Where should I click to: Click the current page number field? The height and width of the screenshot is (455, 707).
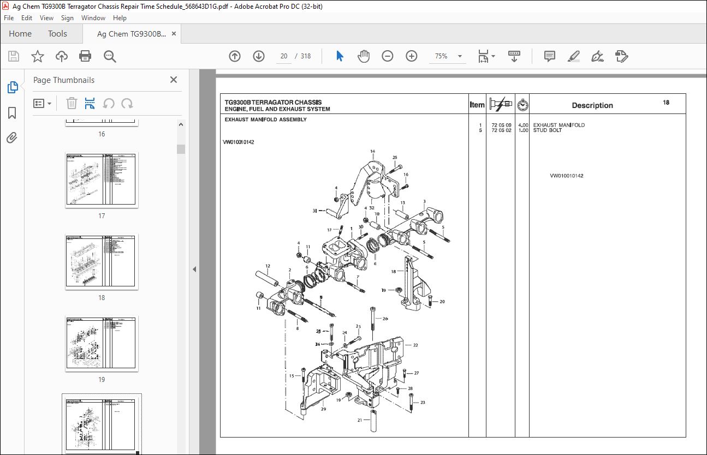click(284, 56)
